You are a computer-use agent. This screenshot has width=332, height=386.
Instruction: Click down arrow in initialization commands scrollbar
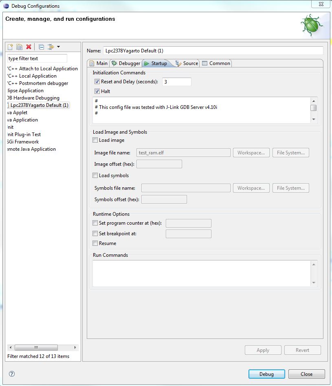tap(314, 119)
